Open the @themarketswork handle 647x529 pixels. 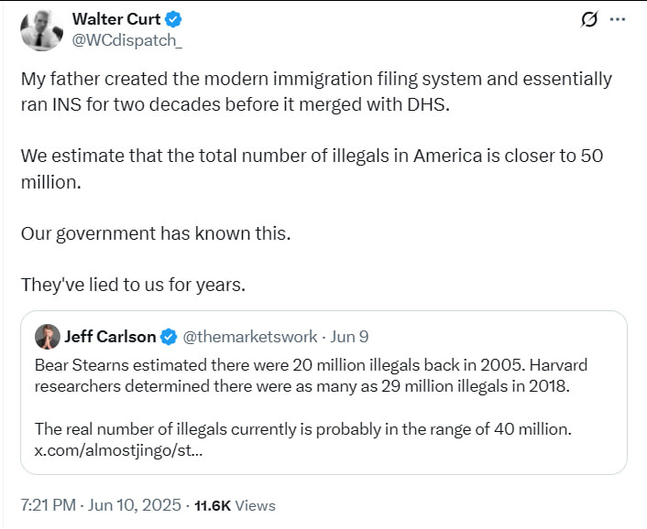(249, 337)
